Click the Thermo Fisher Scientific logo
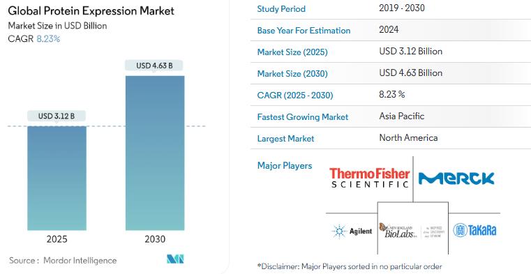531x274 pixels. pos(369,178)
